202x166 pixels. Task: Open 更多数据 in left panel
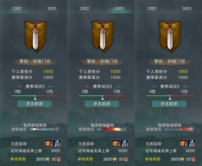[35, 104]
